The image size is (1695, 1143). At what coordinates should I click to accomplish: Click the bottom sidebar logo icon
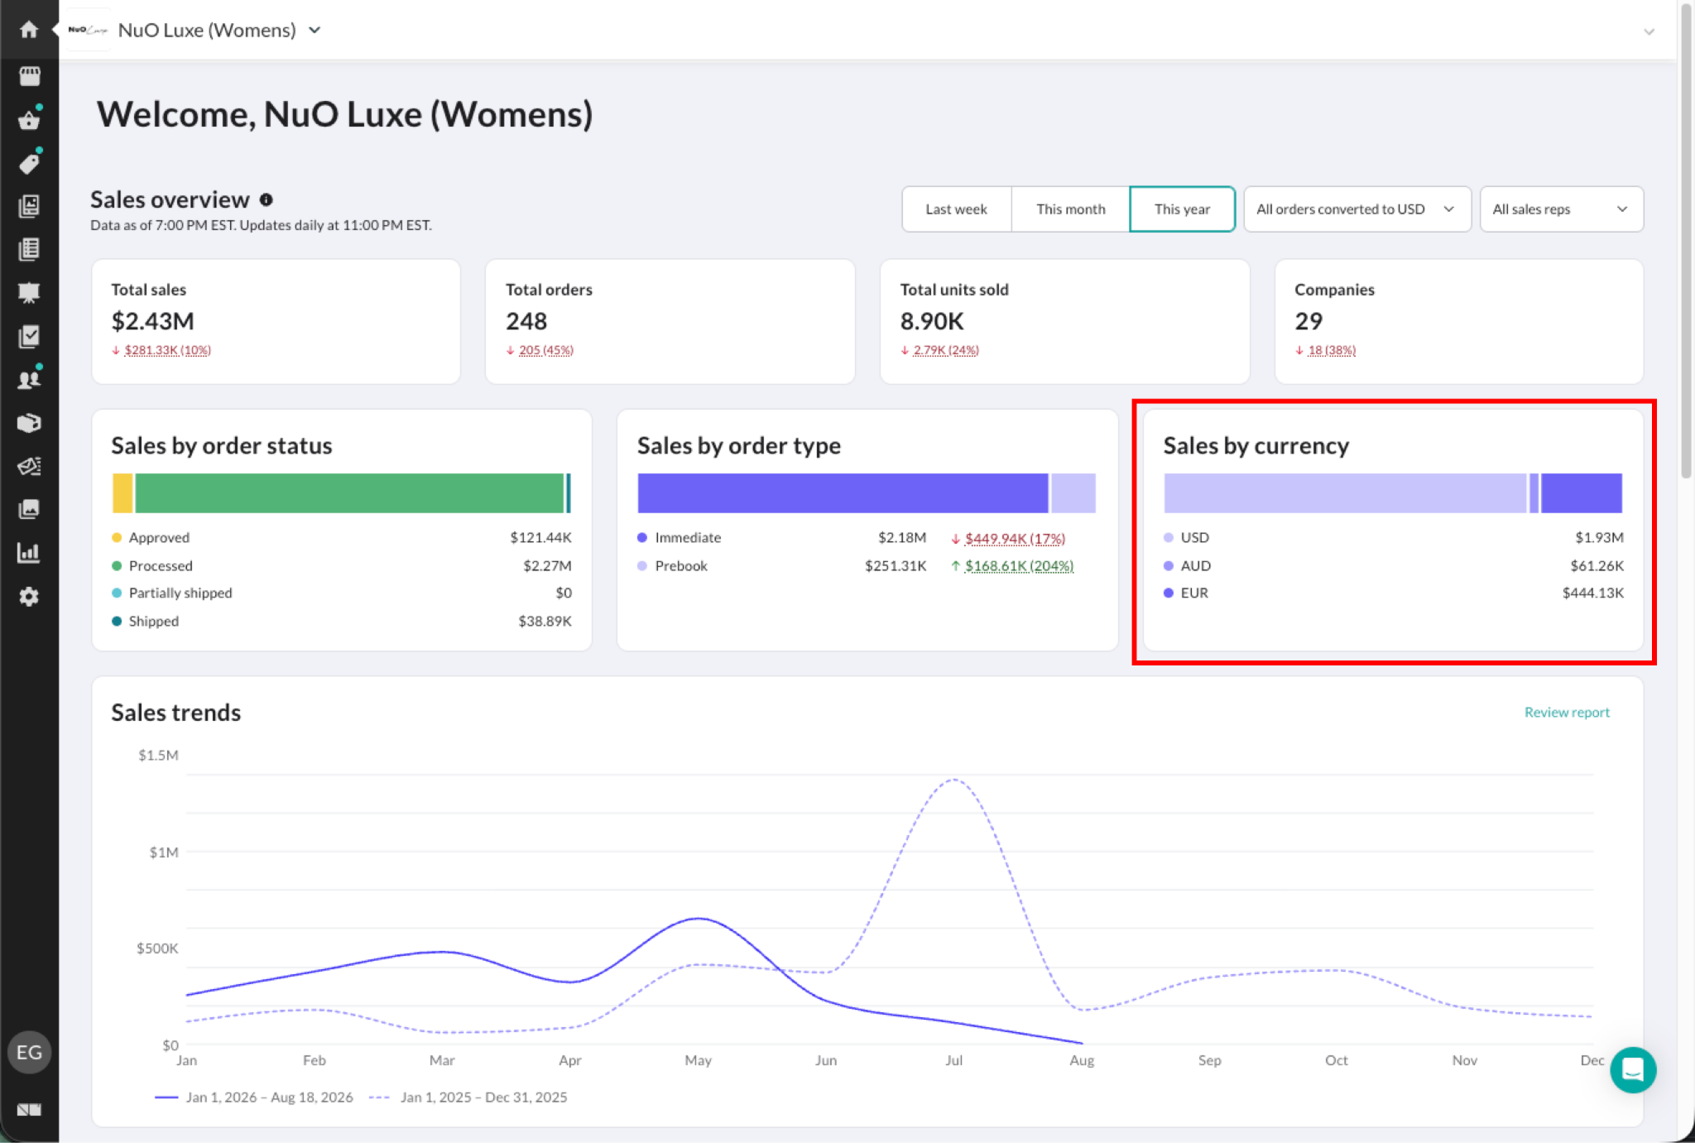pyautogui.click(x=29, y=1110)
